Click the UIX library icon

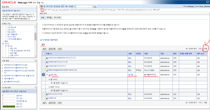click(47, 94)
